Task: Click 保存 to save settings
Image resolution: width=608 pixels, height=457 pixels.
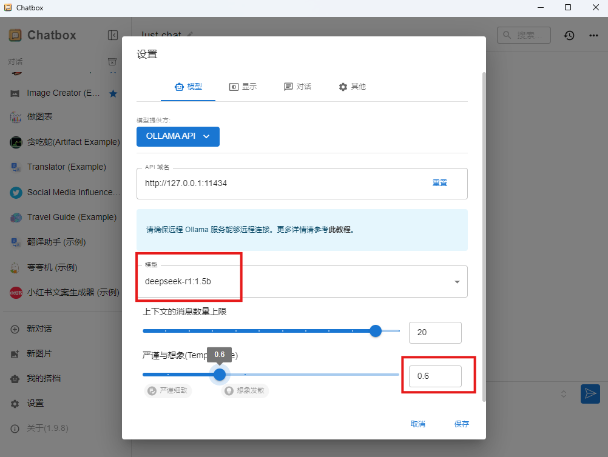Action: tap(461, 424)
